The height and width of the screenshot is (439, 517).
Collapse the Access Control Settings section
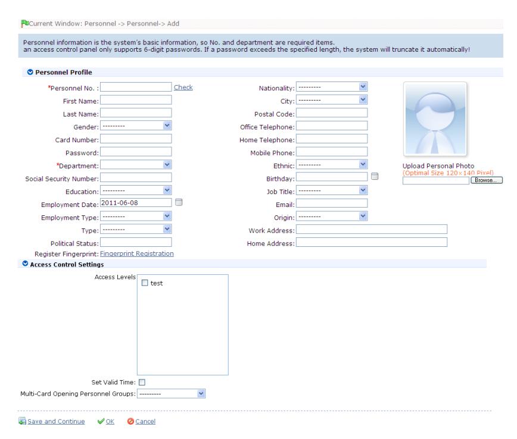click(x=25, y=264)
